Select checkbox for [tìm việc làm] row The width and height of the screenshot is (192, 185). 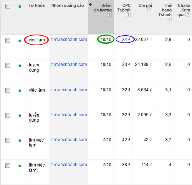8,165
